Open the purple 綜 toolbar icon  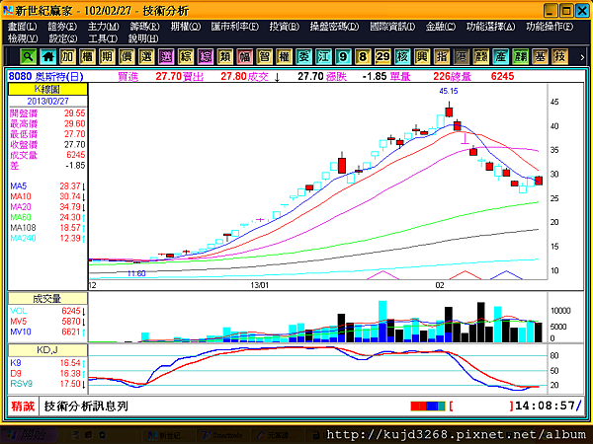click(205, 57)
